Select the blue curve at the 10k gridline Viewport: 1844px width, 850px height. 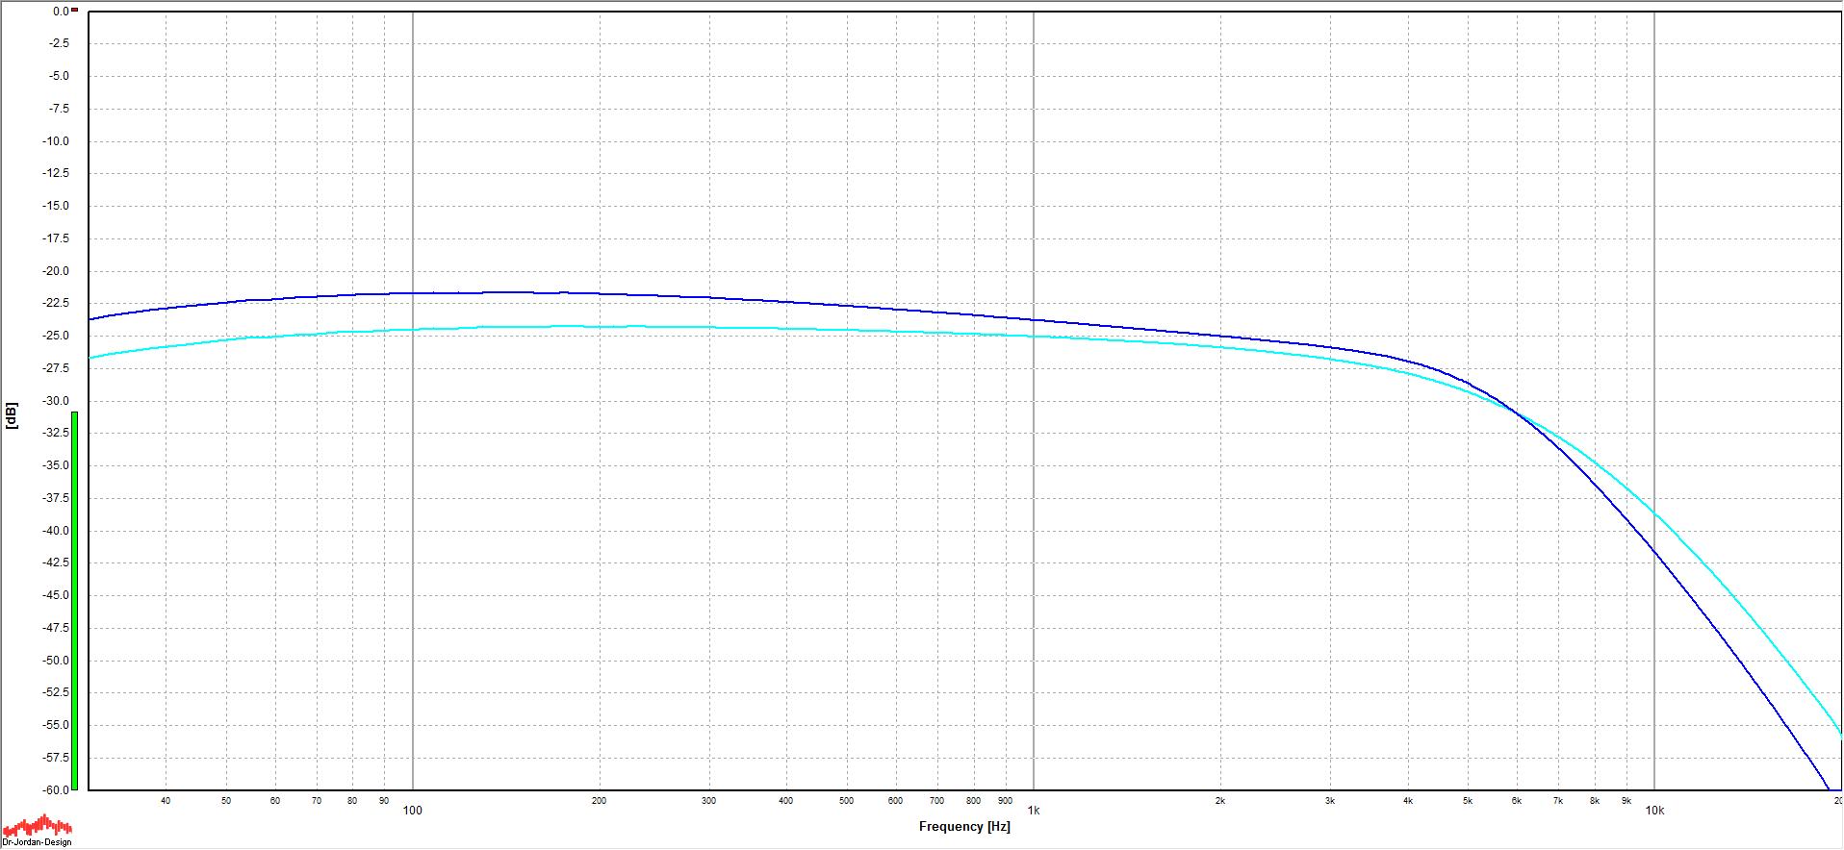coord(1654,552)
